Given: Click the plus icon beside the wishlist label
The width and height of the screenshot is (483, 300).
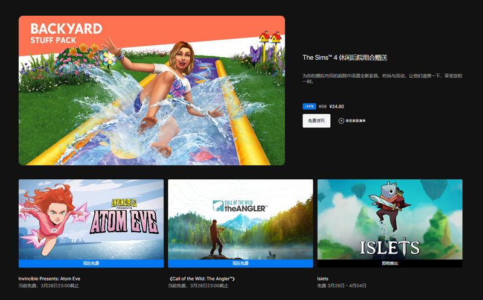Looking at the screenshot, I should (341, 121).
